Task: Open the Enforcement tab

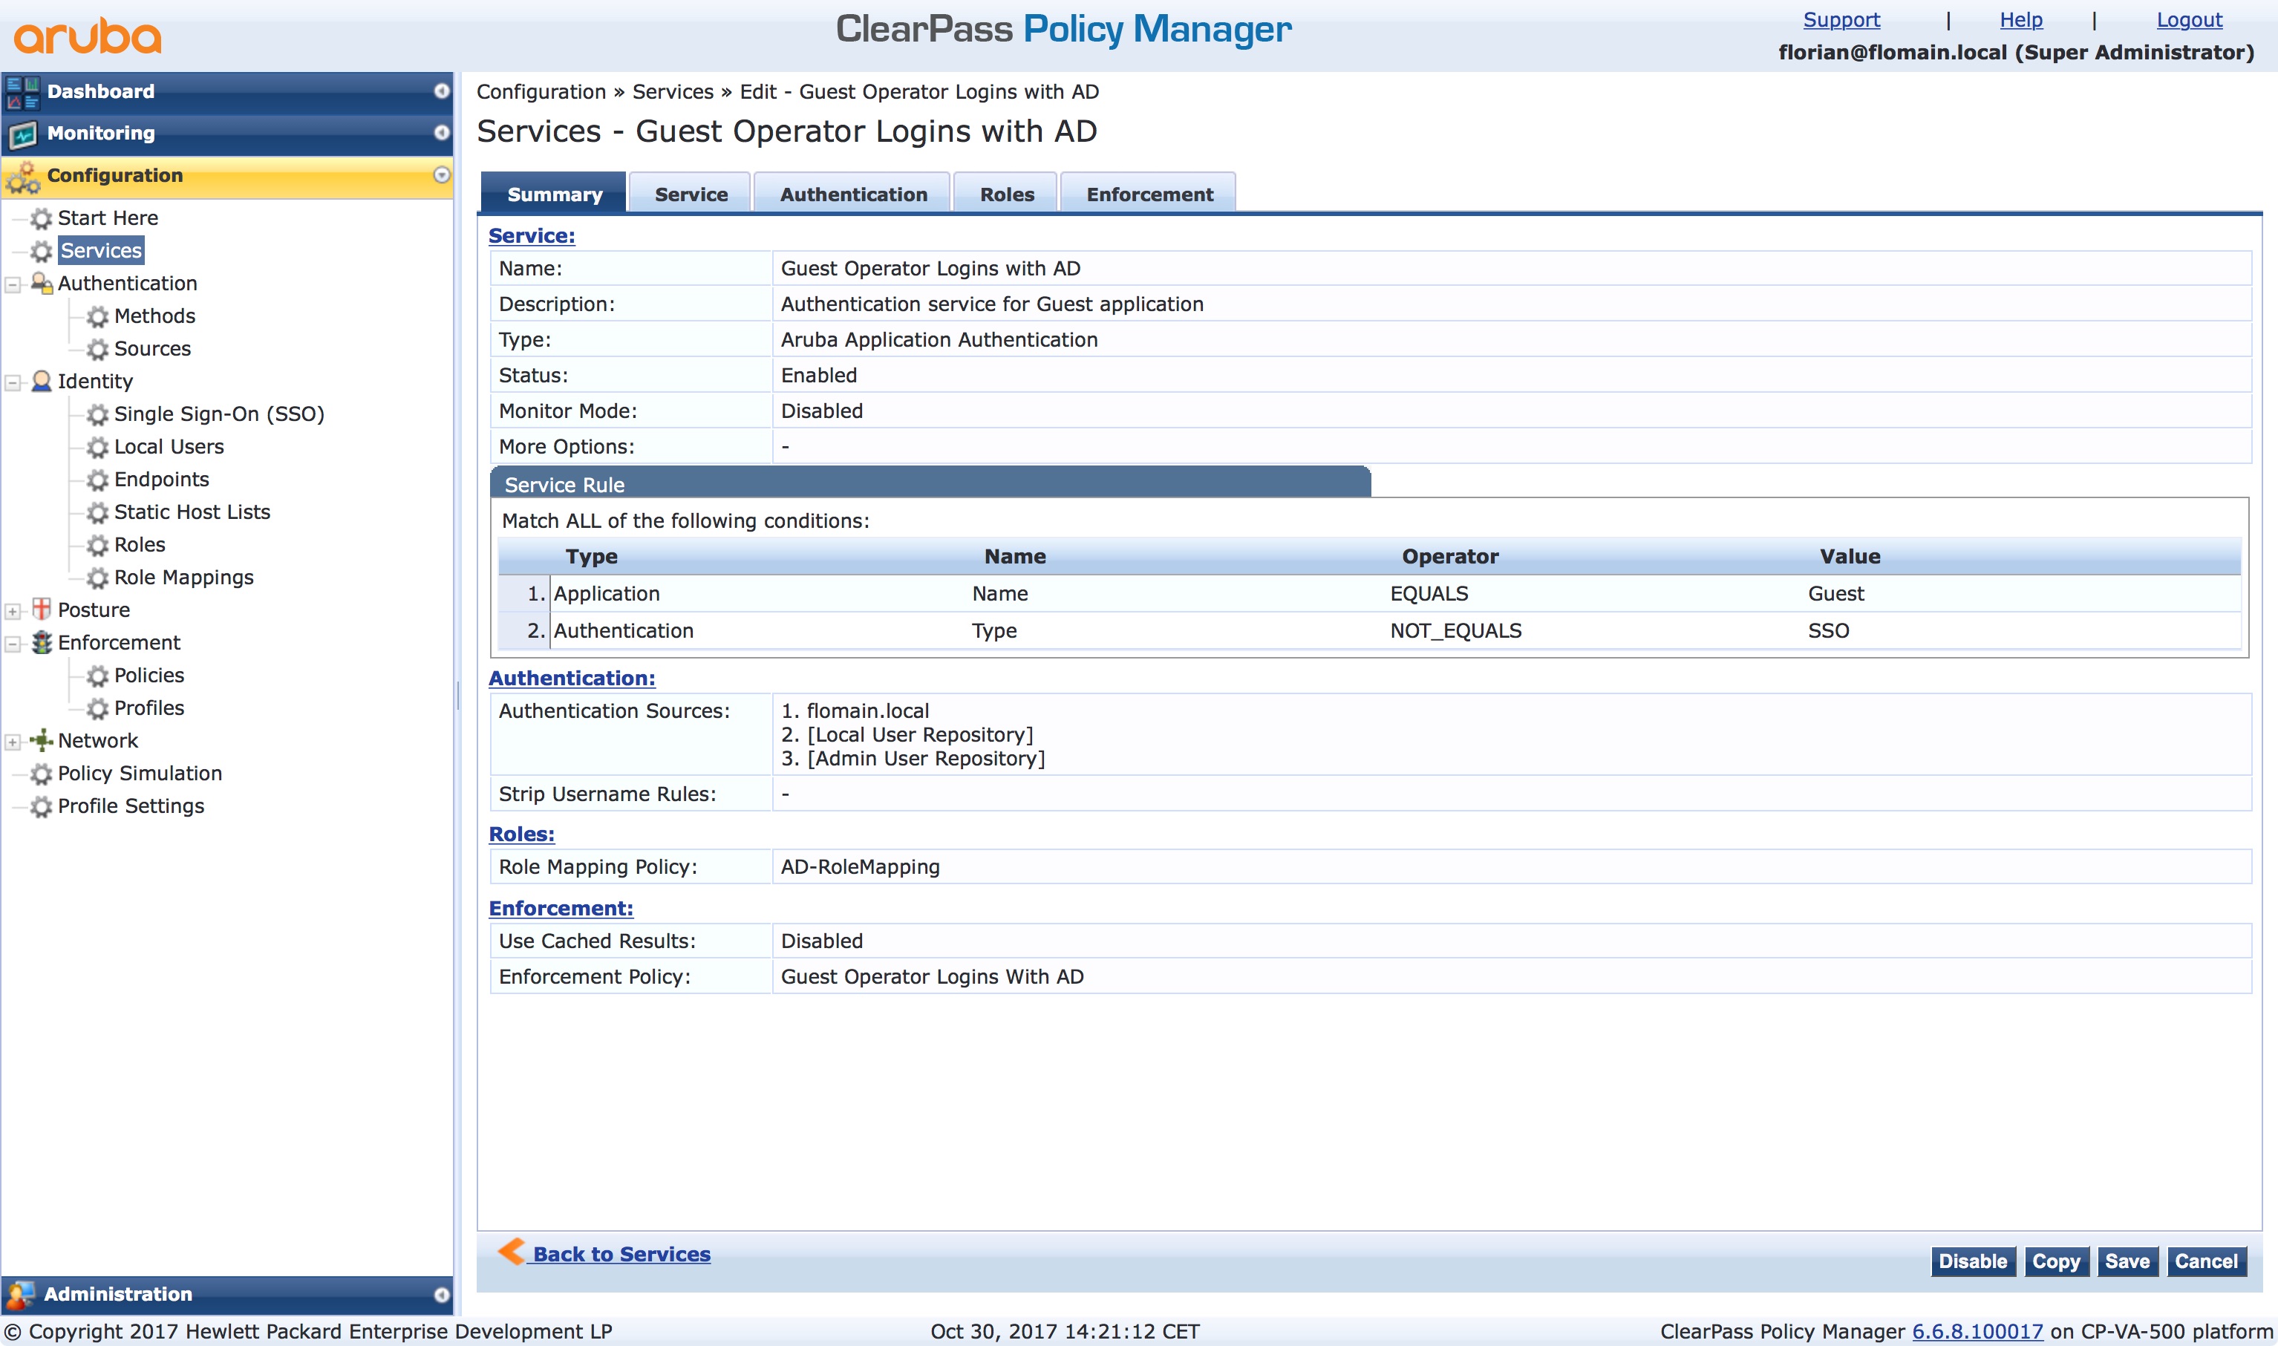Action: (1149, 193)
